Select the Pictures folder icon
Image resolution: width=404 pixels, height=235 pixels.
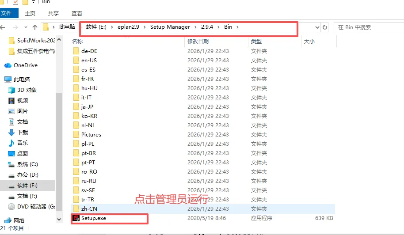[x=76, y=134]
